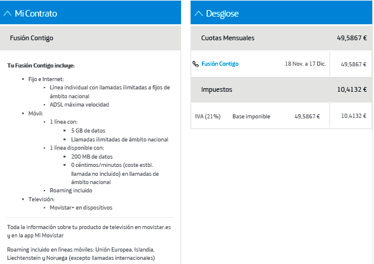Click the phone icon beside Fusión Contigo
The image size is (374, 264).
click(196, 64)
